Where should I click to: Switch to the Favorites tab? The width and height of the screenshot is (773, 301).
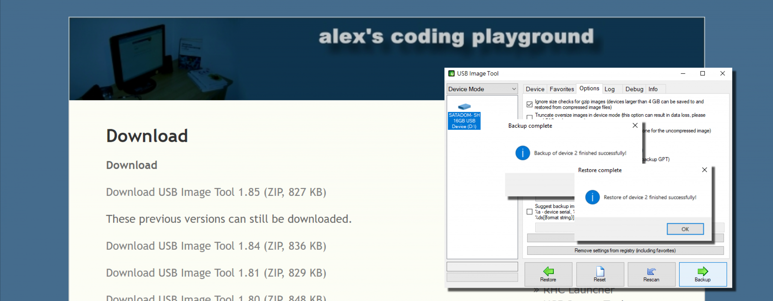coord(562,89)
